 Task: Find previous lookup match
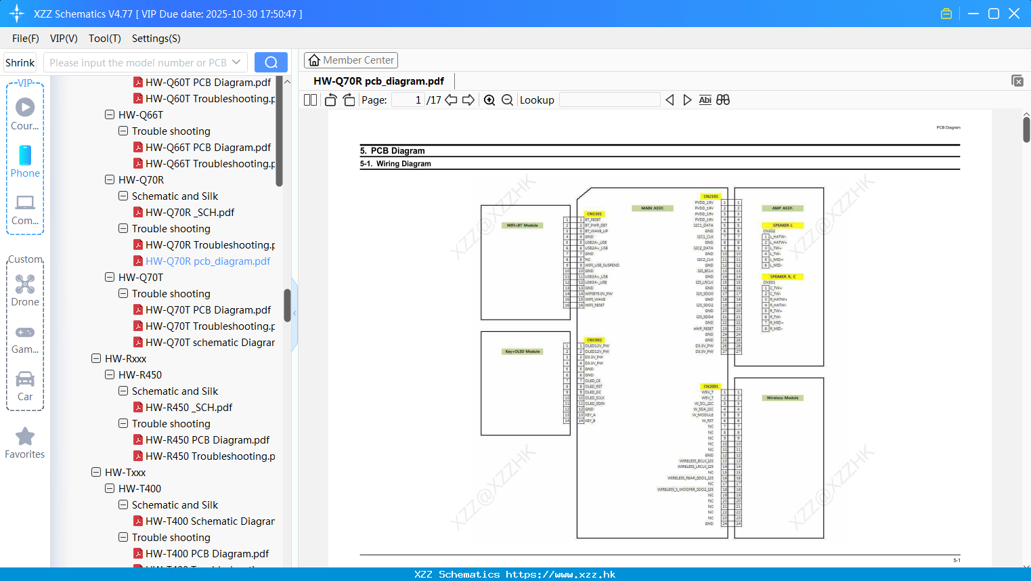(x=670, y=100)
